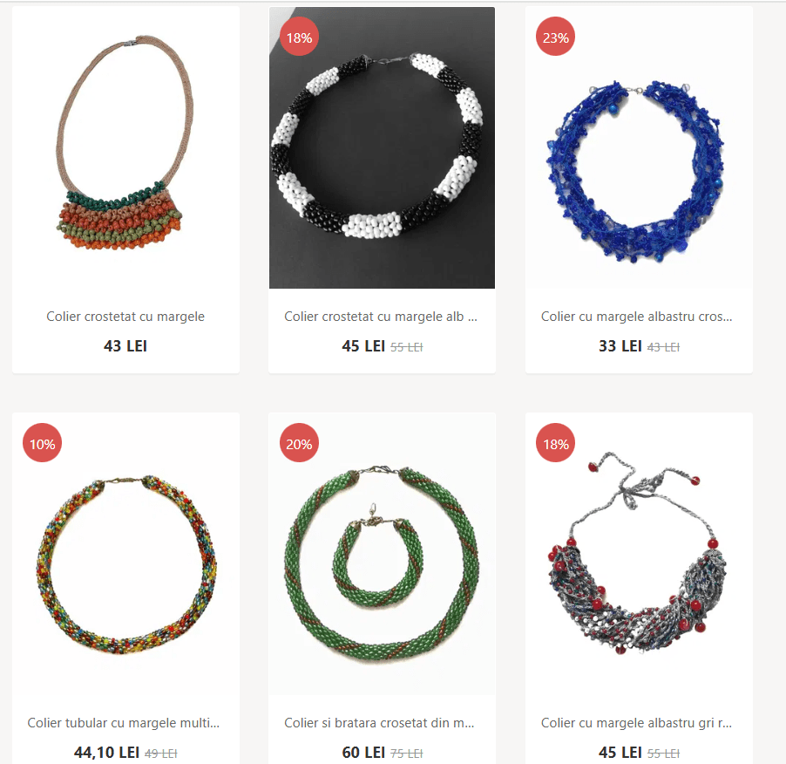The height and width of the screenshot is (764, 786).
Task: Open 'Colier cu margele albastru gri r...' link
Action: (x=637, y=723)
